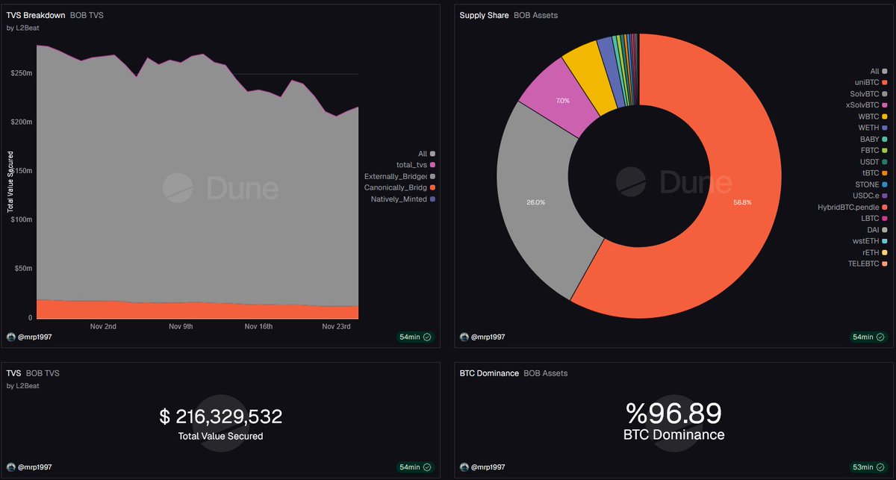The width and height of the screenshot is (896, 480).
Task: Click the author avatar in Supply Share panel
Action: (464, 337)
